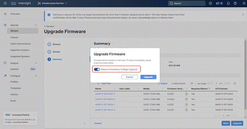Select the Summary wizard step
The height and width of the screenshot is (129, 247).
click(x=55, y=59)
